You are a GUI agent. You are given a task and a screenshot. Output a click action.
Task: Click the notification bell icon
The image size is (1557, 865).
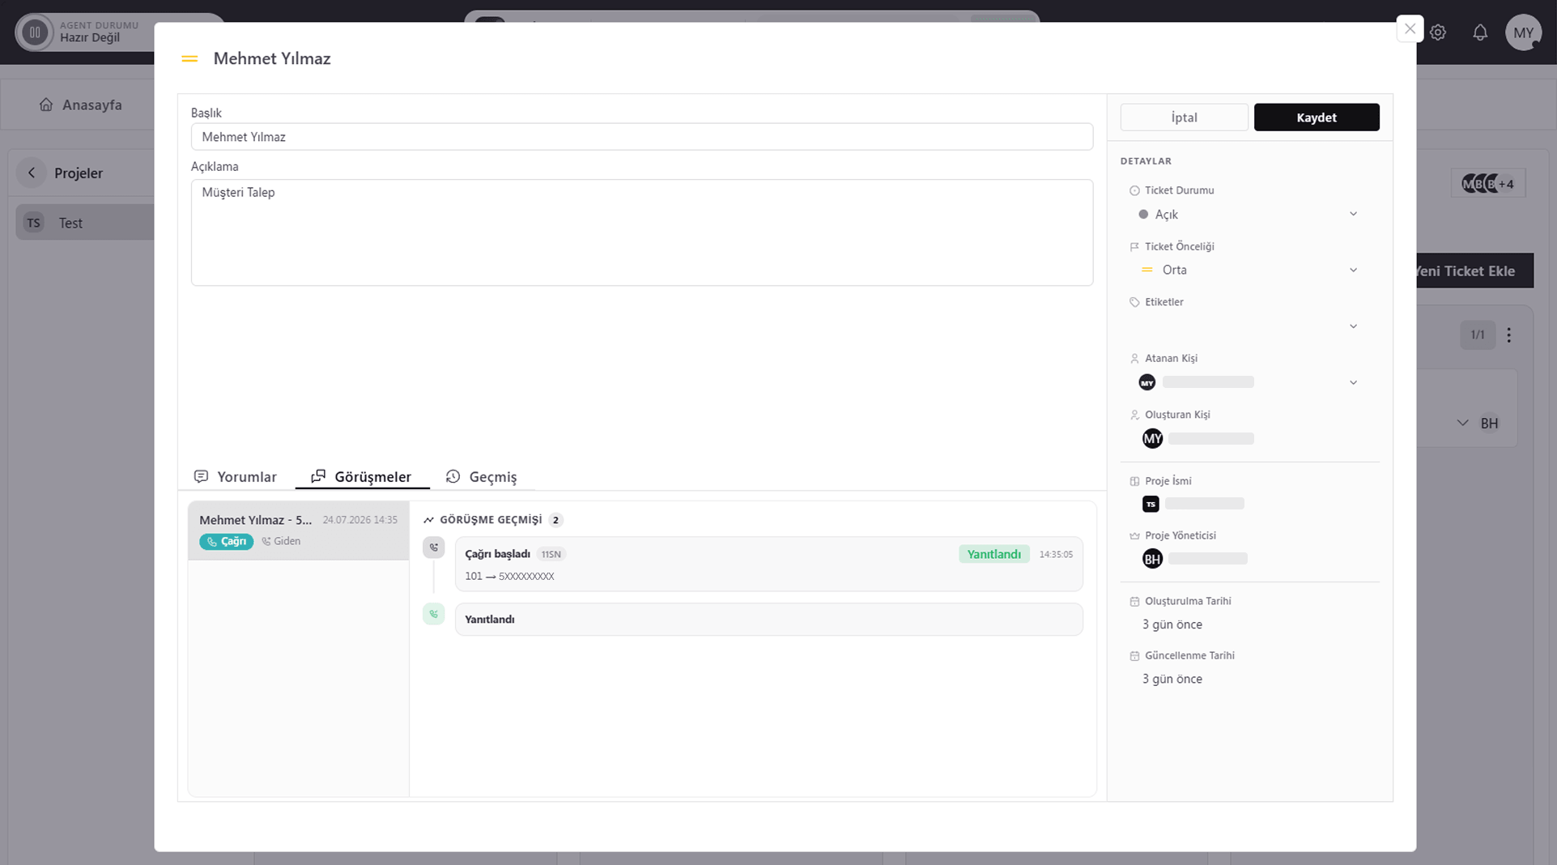tap(1480, 32)
